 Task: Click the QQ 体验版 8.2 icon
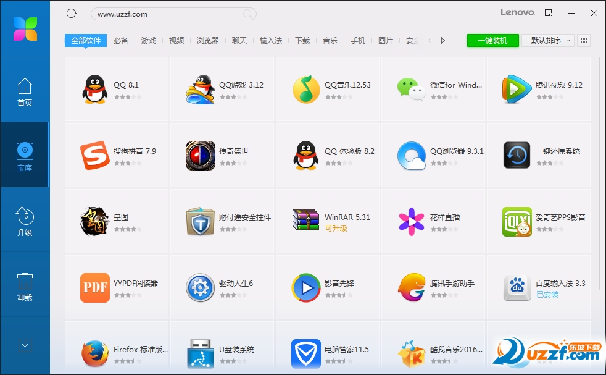tap(305, 155)
